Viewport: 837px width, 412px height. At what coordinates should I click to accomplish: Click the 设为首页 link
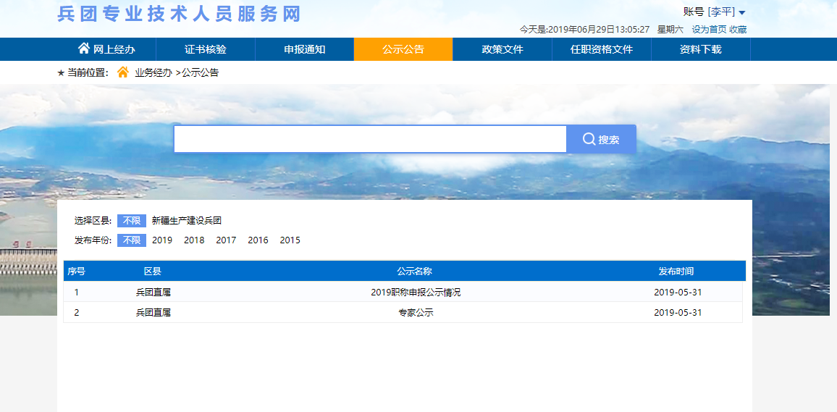709,30
